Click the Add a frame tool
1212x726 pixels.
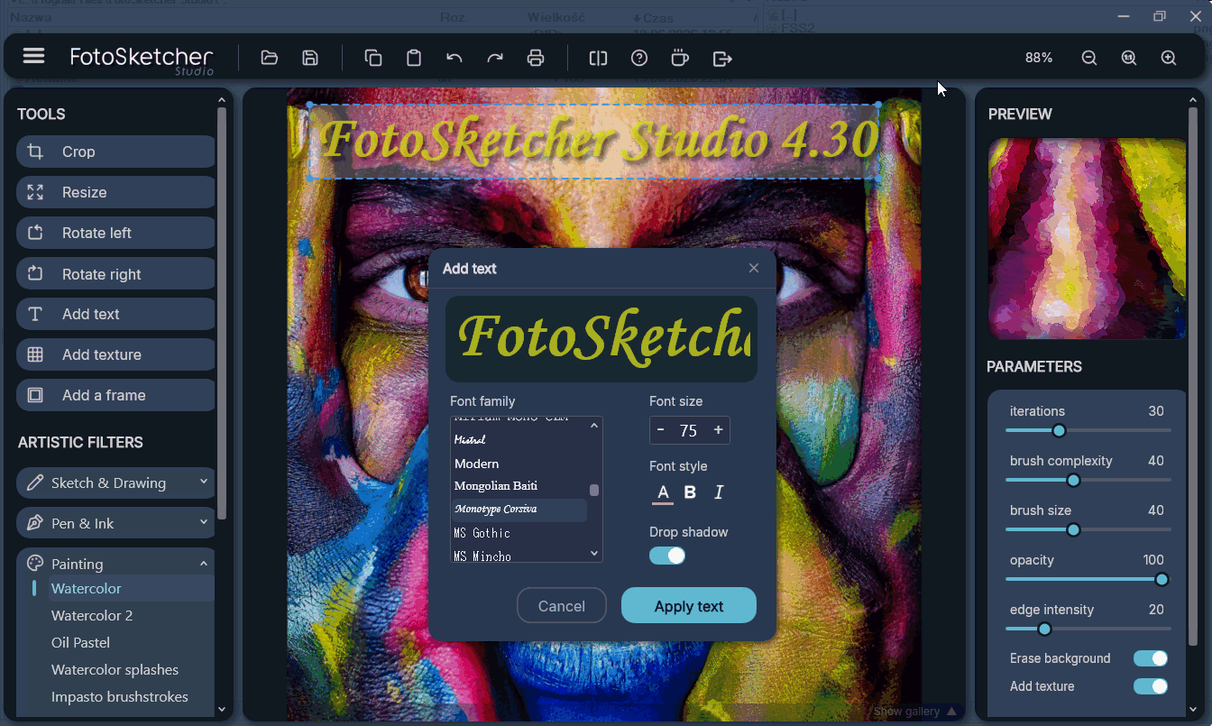116,395
